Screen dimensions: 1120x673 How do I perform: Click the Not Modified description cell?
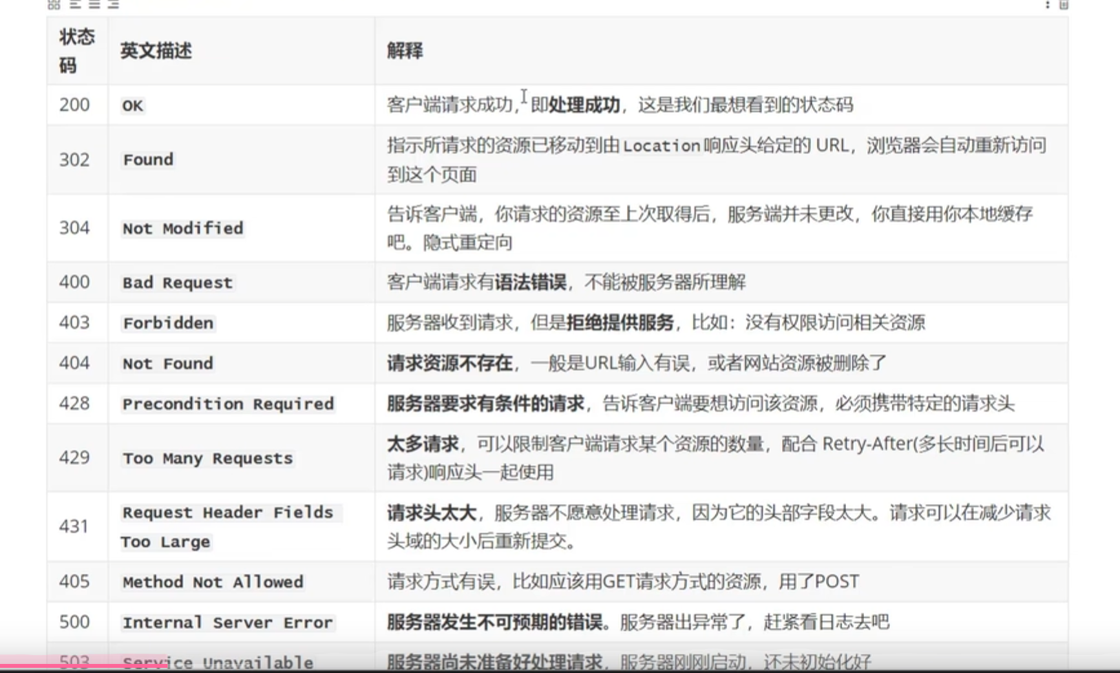pos(241,228)
